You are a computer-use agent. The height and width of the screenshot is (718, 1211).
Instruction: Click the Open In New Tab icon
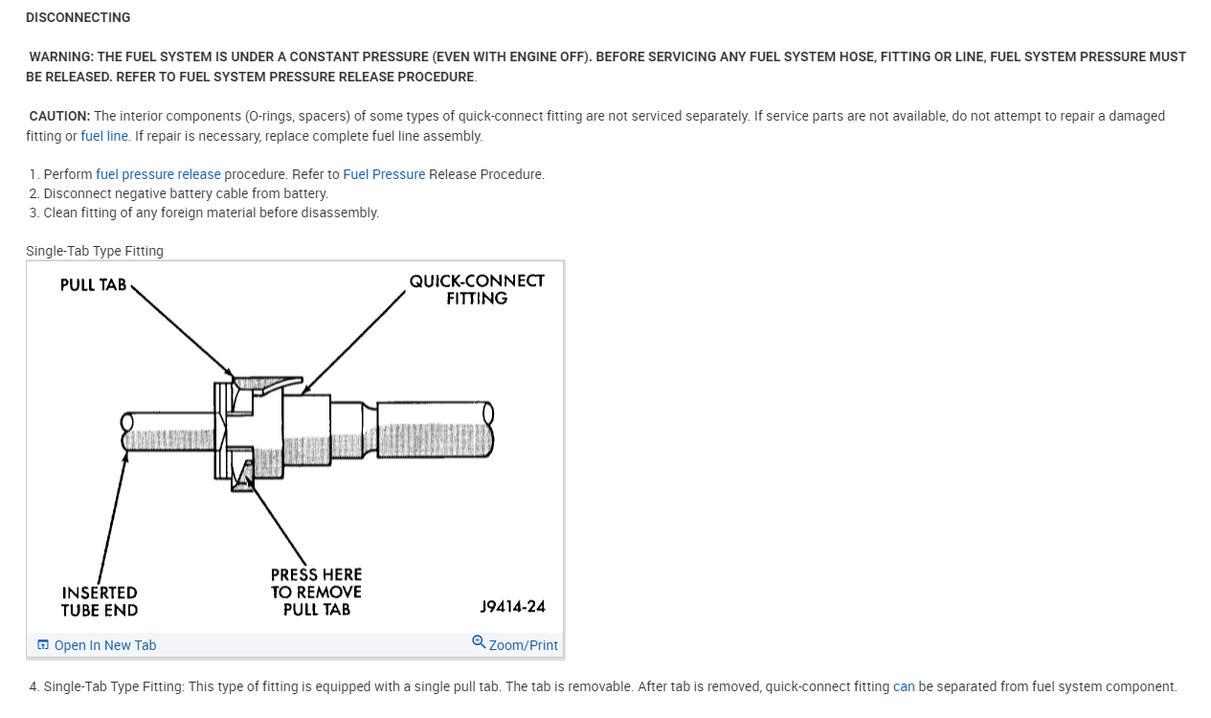(x=42, y=644)
